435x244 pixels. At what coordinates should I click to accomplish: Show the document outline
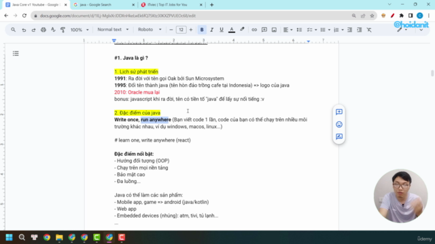pyautogui.click(x=16, y=54)
